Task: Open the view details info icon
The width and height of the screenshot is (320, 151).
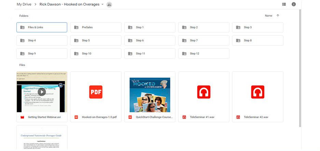Action: pyautogui.click(x=294, y=4)
